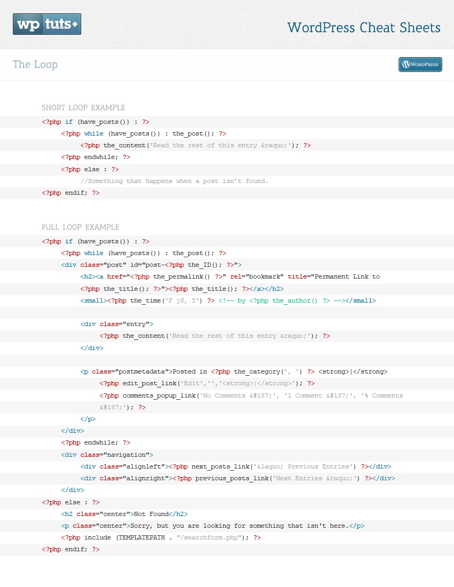Viewport: 454px width, 587px height.
Task: Click the div class="entry" opening tag
Action: coord(116,324)
